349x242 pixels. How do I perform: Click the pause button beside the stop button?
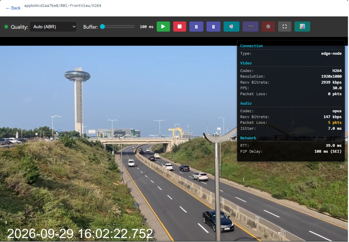tap(196, 27)
